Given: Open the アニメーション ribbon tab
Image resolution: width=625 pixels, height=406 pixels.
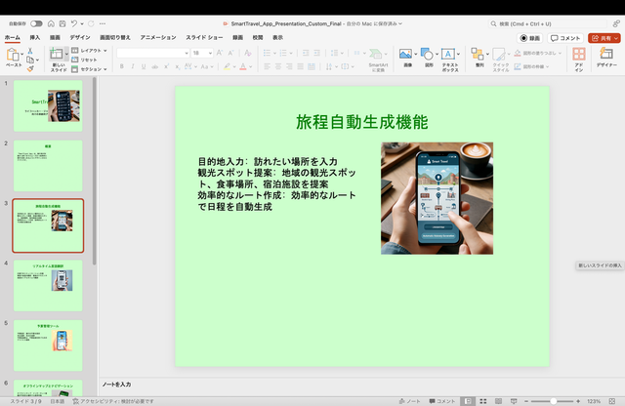Looking at the screenshot, I should [x=157, y=37].
